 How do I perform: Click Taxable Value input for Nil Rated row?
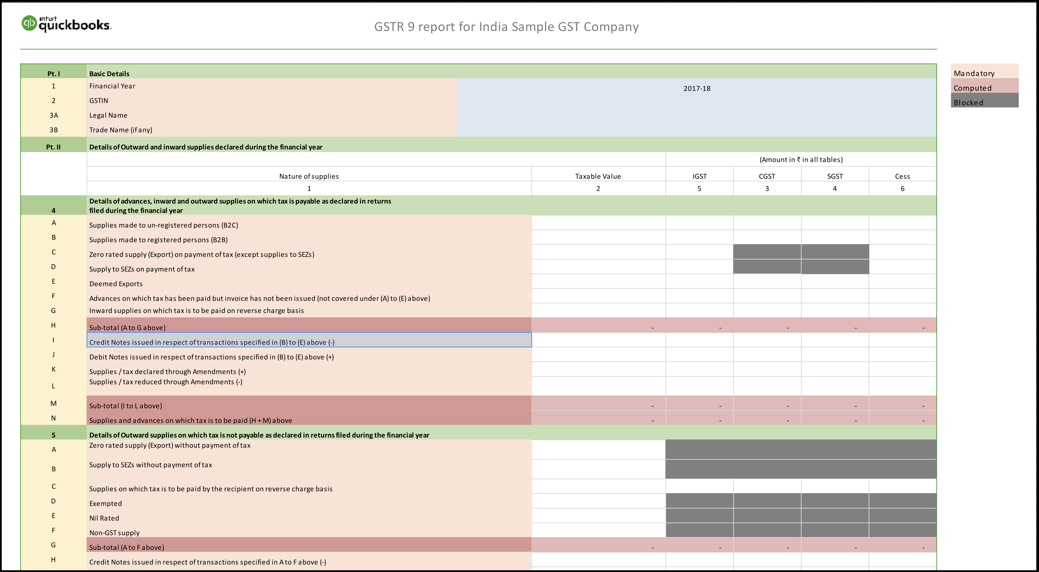(x=598, y=515)
